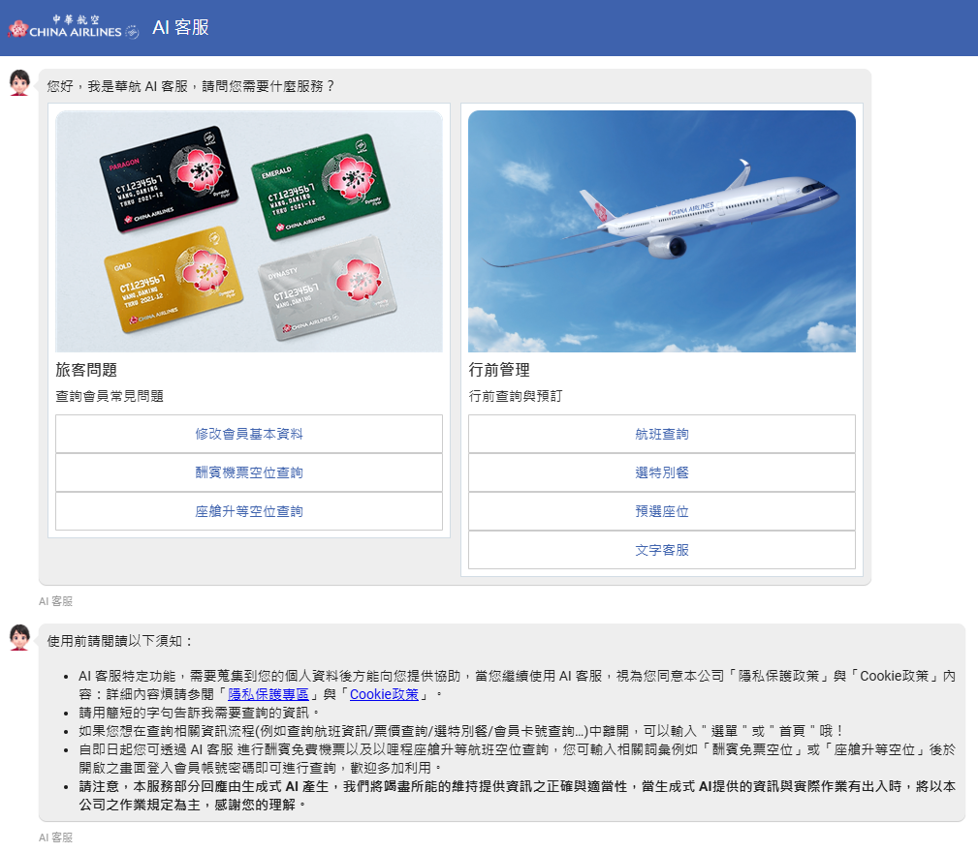
Task: Click the AI 客服 sender label under notice message
Action: [x=55, y=837]
